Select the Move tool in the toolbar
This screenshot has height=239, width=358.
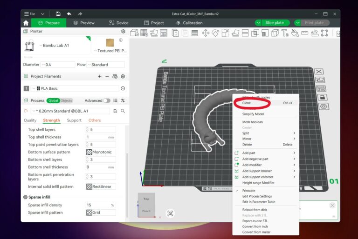(206, 33)
